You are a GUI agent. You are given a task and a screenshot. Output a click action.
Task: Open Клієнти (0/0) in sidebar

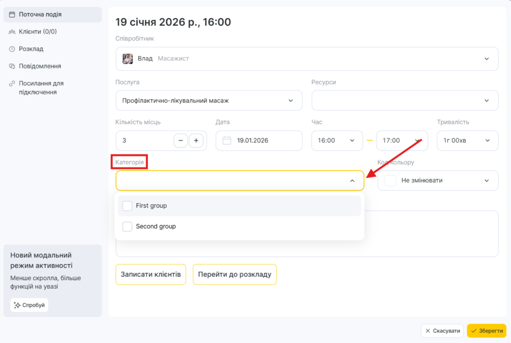(37, 31)
